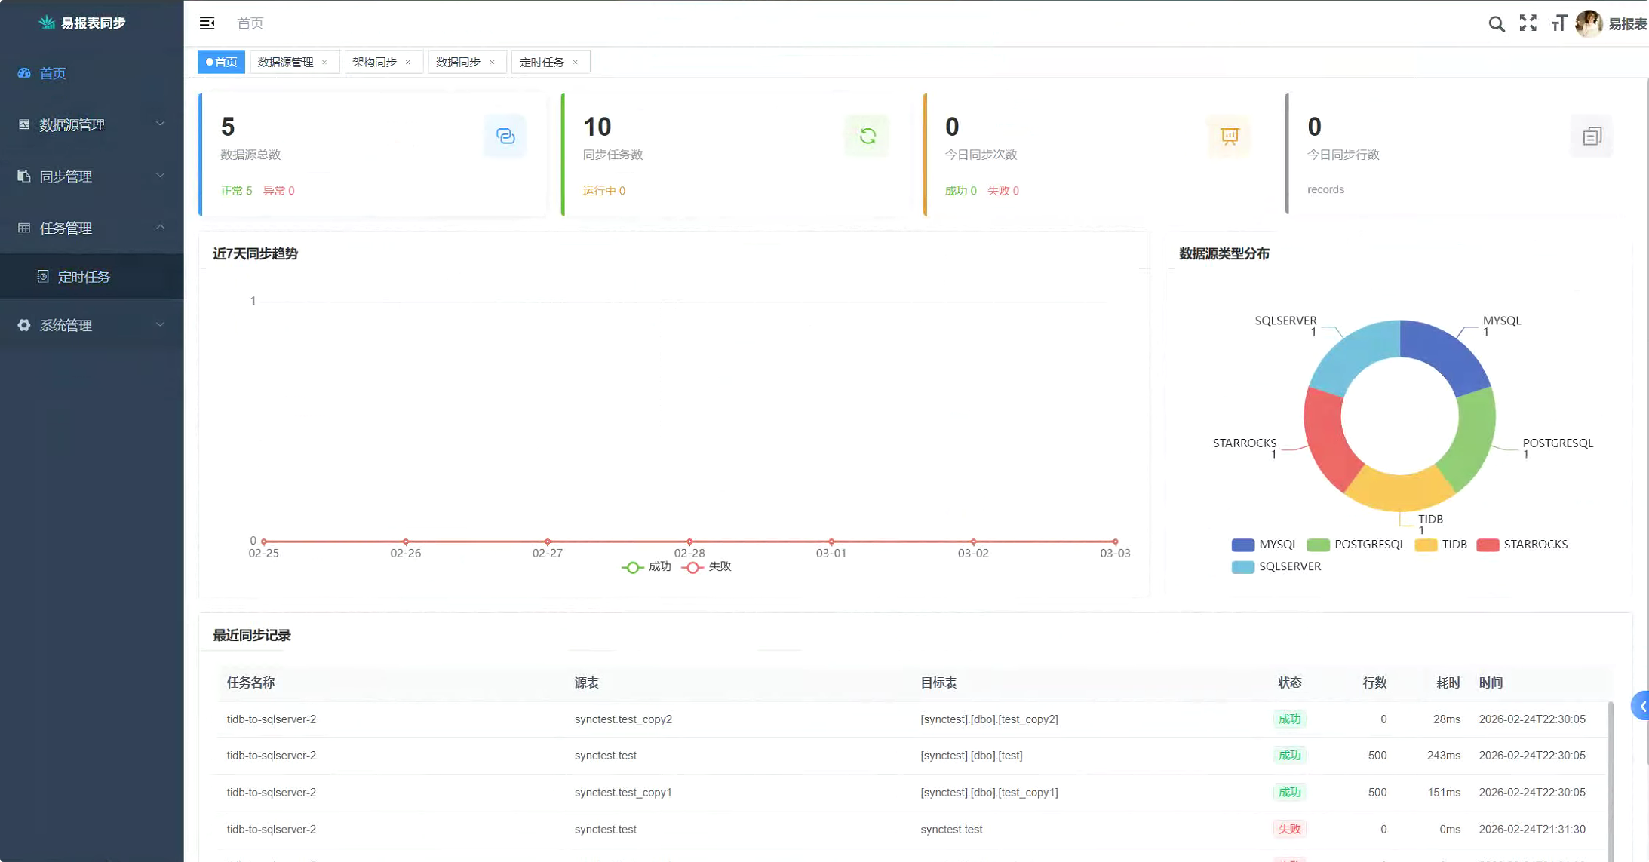Collapse sidebar with hamburger menu icon

(207, 23)
